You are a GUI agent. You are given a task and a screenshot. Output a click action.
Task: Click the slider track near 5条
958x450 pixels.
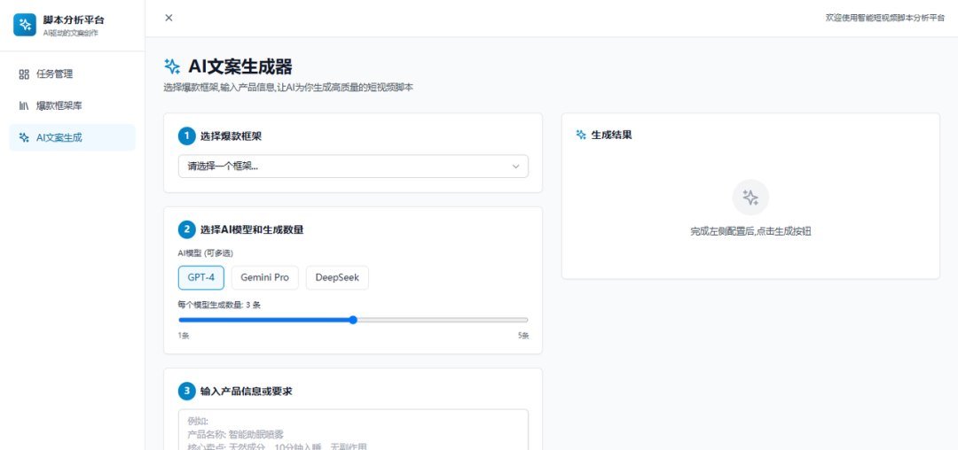522,320
